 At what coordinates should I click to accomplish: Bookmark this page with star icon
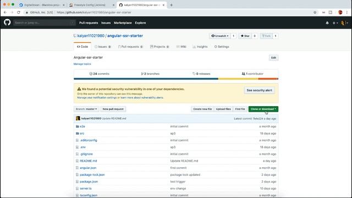315,12
